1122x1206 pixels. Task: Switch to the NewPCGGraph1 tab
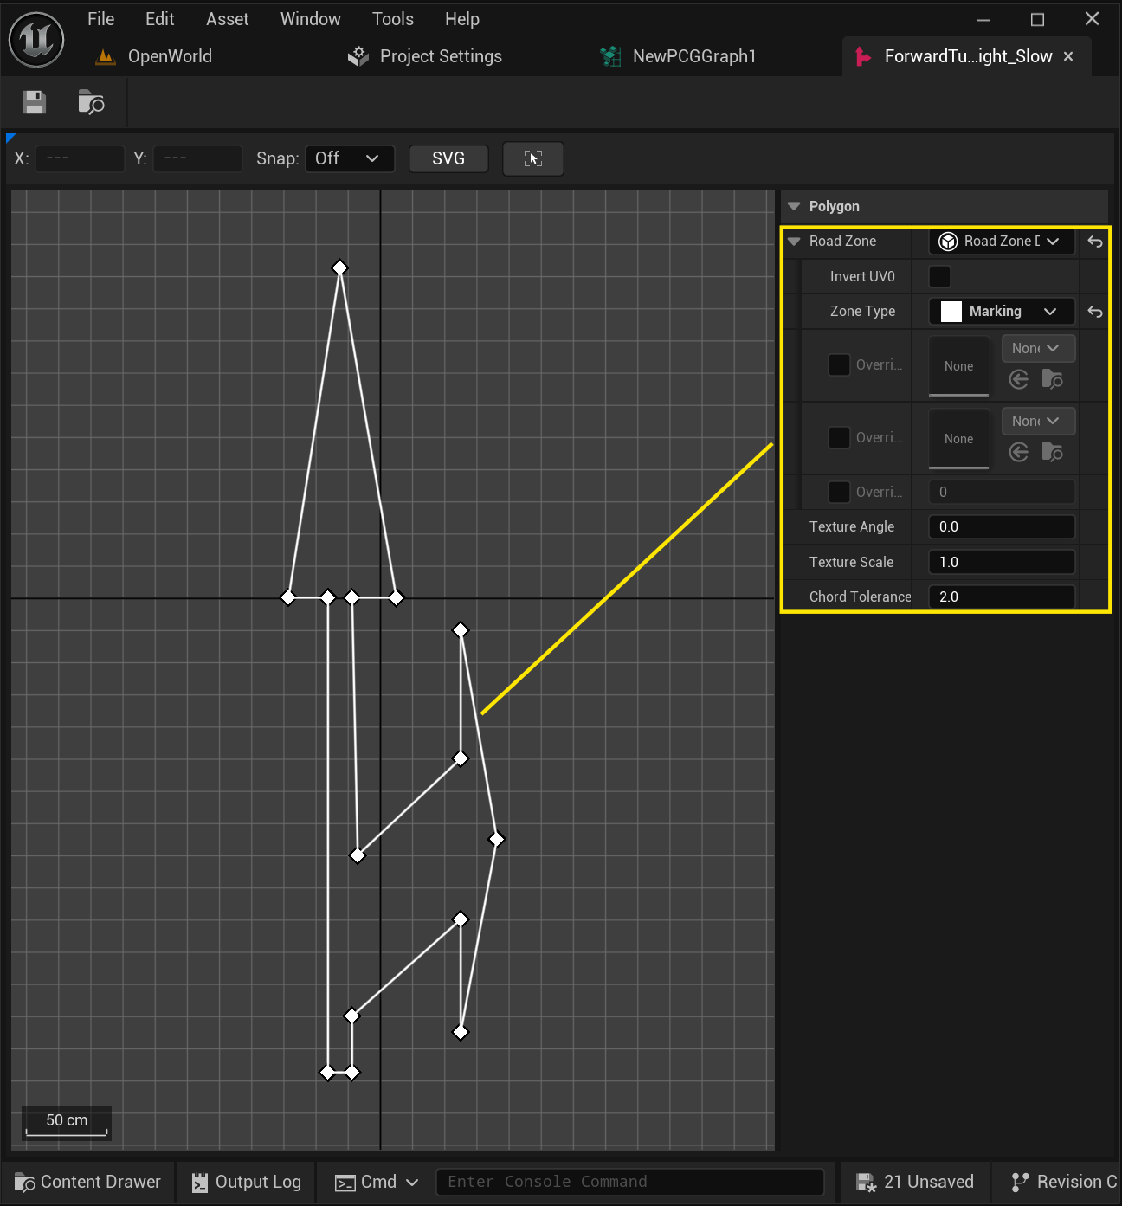pos(694,57)
